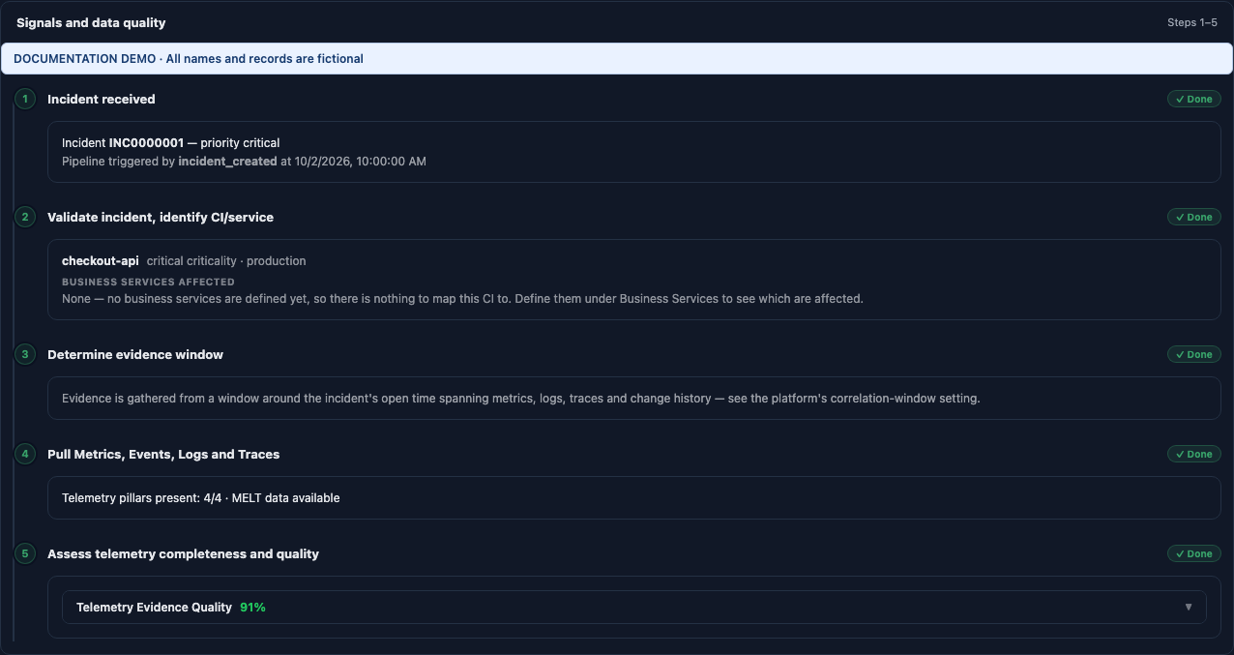Click 'Assess telemetry completeness and quality' title
Viewport: 1234px width, 655px height.
(x=183, y=553)
